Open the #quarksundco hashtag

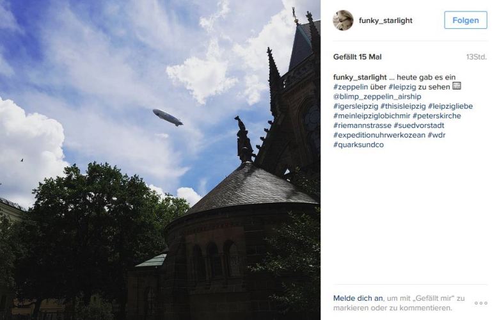358,145
